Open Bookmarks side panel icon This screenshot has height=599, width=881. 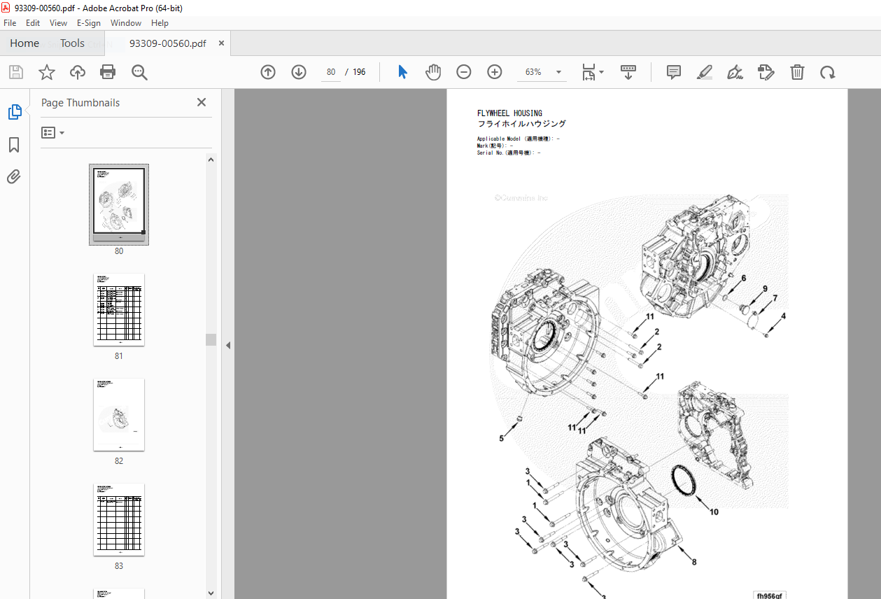[14, 145]
